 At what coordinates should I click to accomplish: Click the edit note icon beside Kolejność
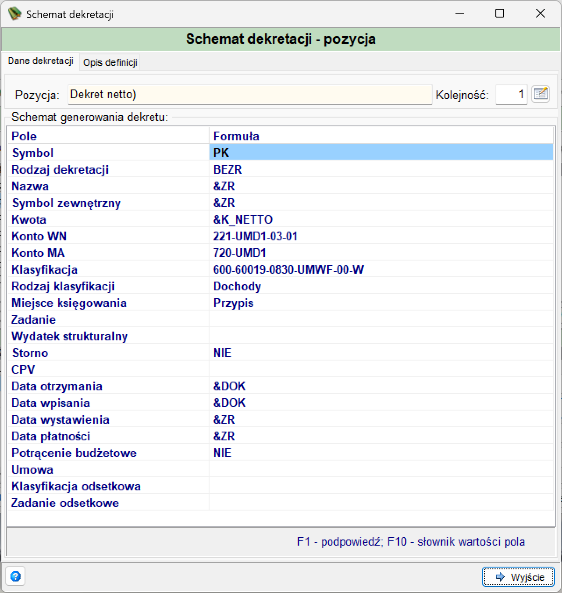541,94
